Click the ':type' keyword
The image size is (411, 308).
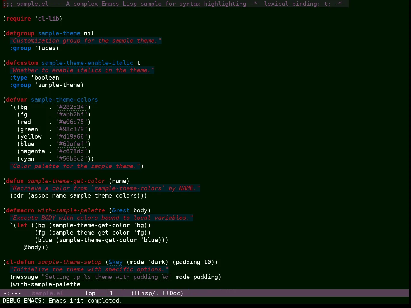(x=19, y=78)
